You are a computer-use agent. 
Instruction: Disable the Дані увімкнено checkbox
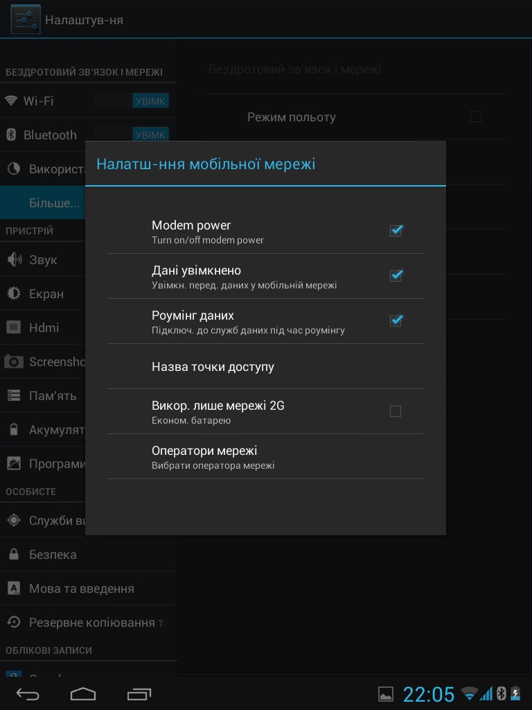click(396, 276)
